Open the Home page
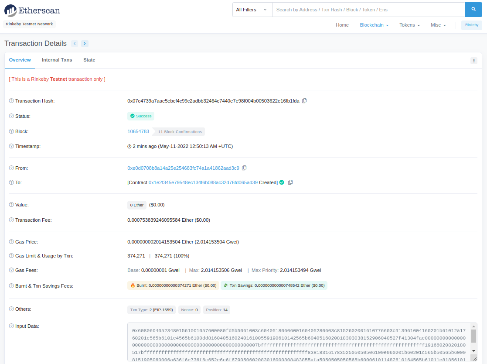The height and width of the screenshot is (364, 487). [x=342, y=25]
